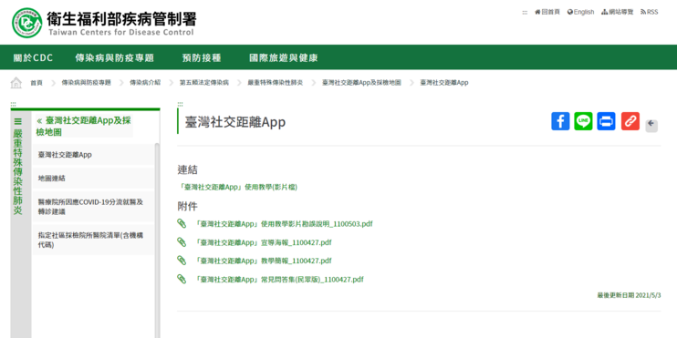Image resolution: width=677 pixels, height=338 pixels.
Task: Click 最後更新日期 2021/5/3 text
Action: click(629, 295)
